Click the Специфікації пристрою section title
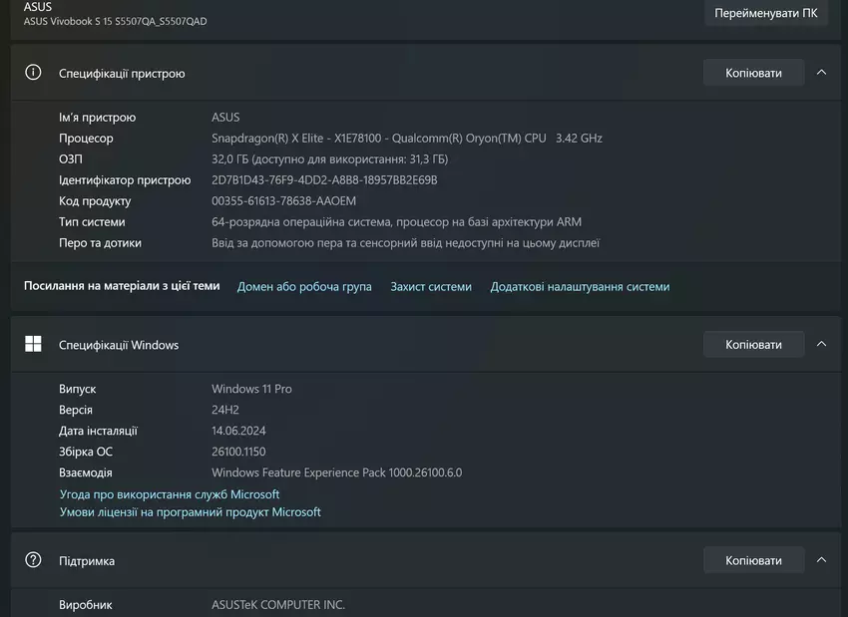The height and width of the screenshot is (617, 848). (x=122, y=74)
